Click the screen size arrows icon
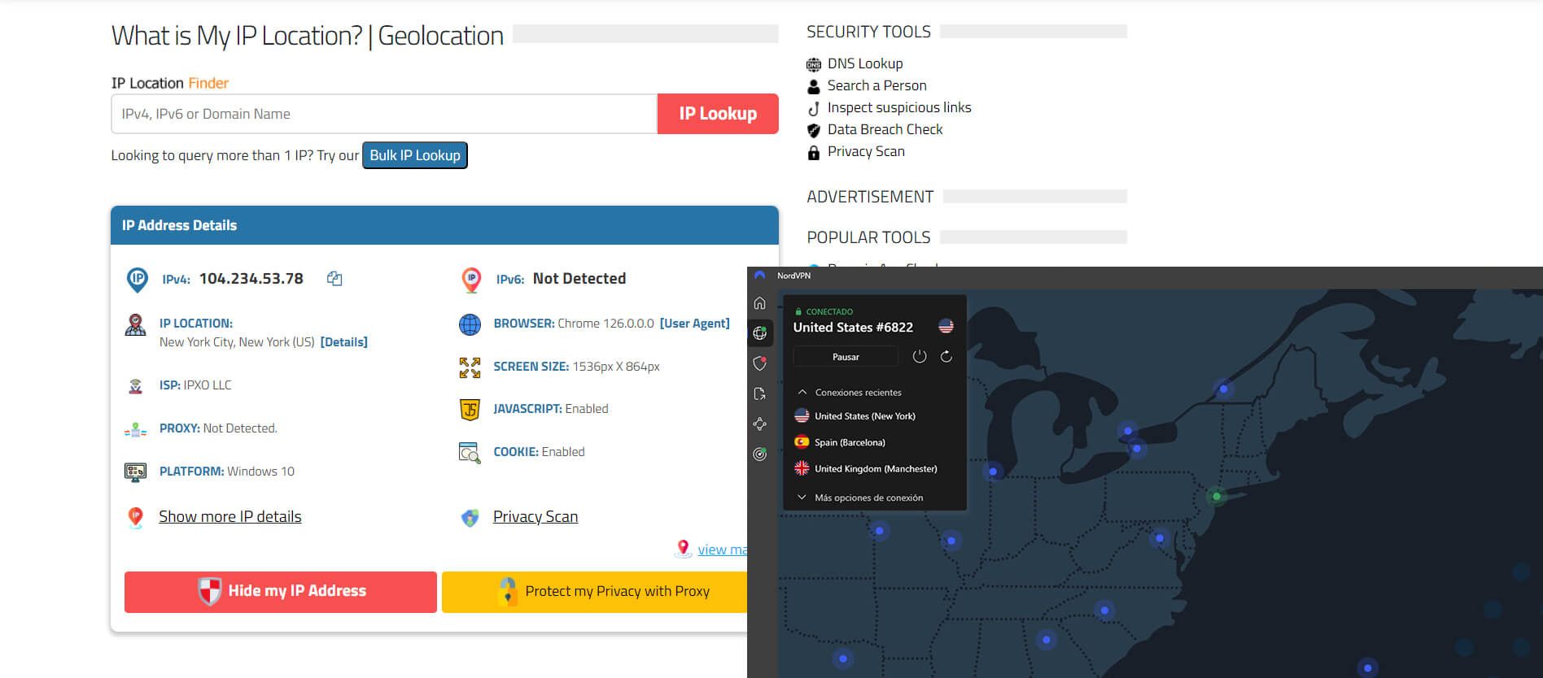Image resolution: width=1543 pixels, height=678 pixels. click(x=470, y=367)
